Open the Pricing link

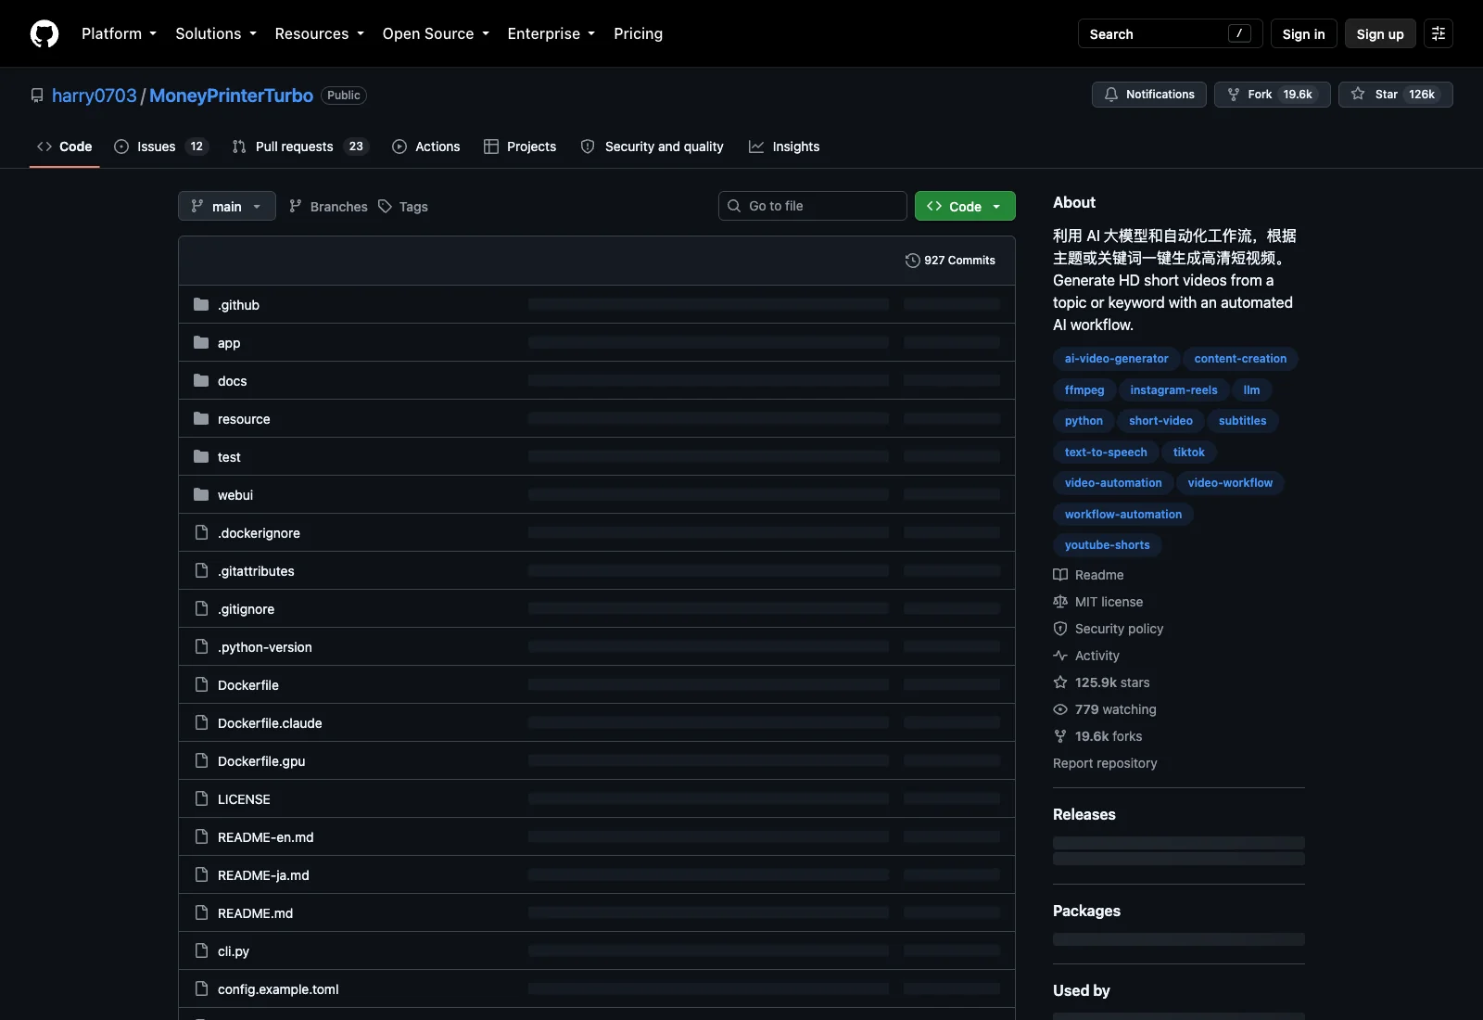coord(638,33)
